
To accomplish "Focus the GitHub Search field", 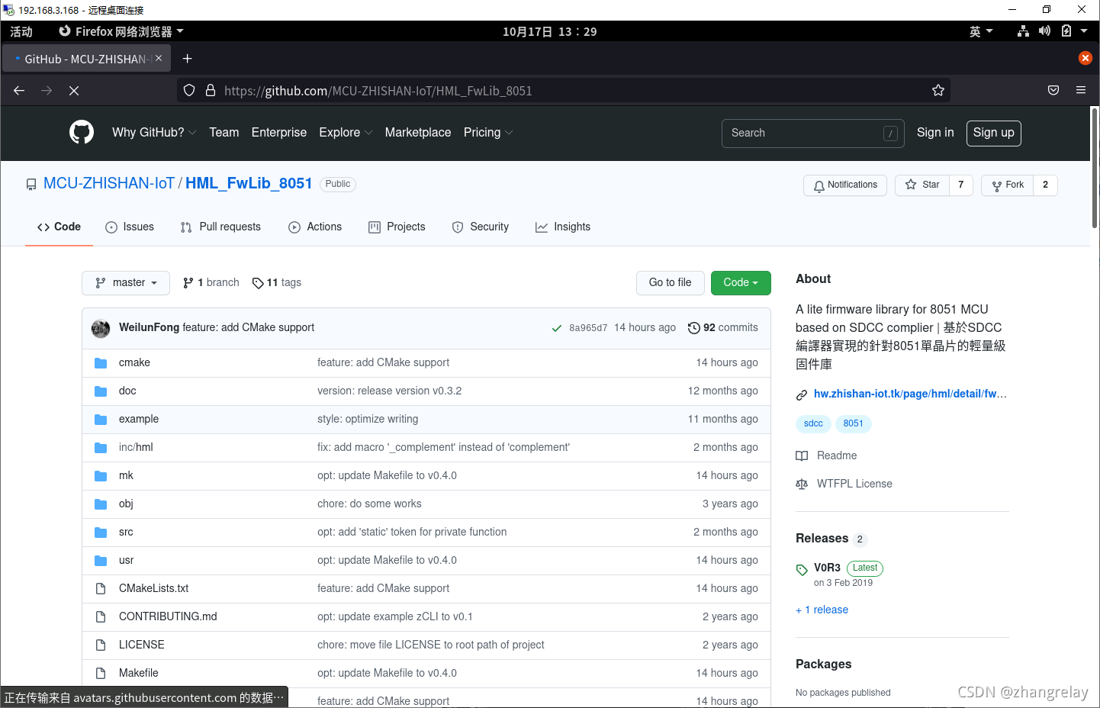I will (x=813, y=133).
